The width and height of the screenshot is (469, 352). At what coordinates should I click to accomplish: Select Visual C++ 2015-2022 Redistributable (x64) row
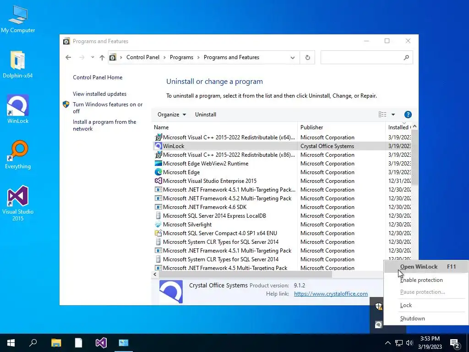point(282,137)
